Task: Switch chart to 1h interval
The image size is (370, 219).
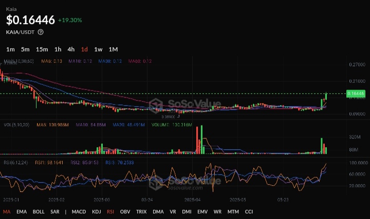Action: click(58, 49)
